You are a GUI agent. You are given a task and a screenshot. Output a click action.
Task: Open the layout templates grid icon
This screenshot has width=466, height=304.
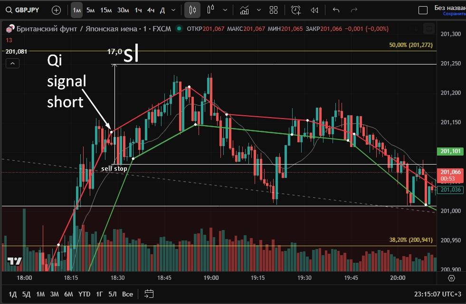pyautogui.click(x=274, y=10)
